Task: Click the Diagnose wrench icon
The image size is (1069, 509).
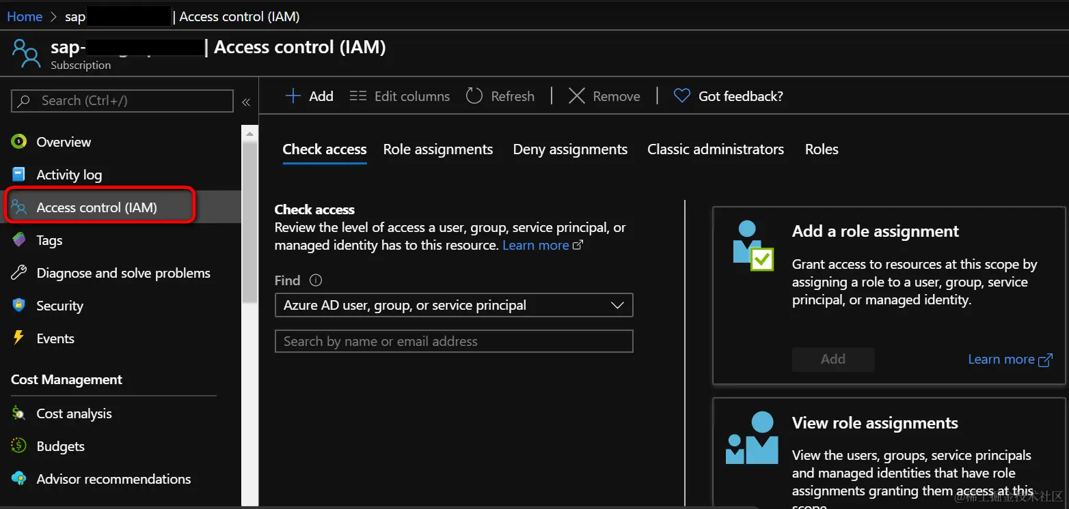Action: click(x=19, y=273)
